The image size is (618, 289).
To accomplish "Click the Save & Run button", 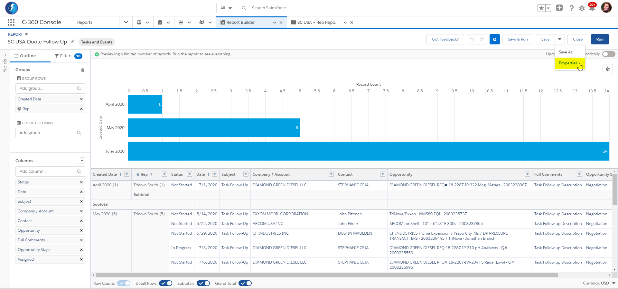I will coord(518,39).
